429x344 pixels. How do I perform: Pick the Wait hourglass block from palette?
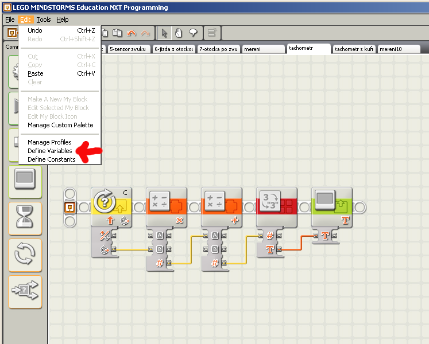coord(25,218)
